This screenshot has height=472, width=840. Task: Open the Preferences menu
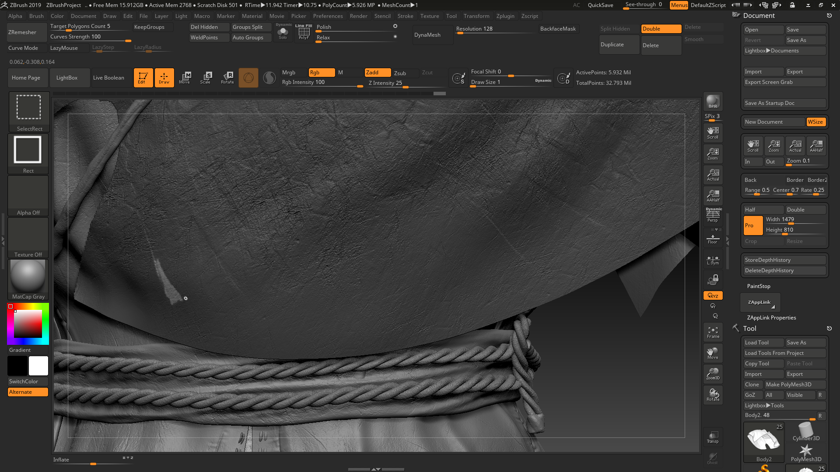328,16
